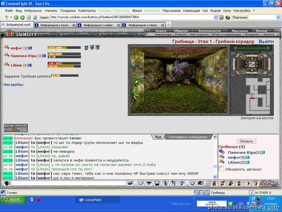This screenshot has height=212, width=282.
Task: Click the stop page icon next to navigation arrows
Action: click(x=29, y=17)
